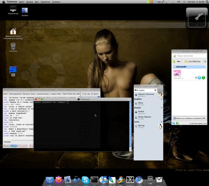This screenshot has width=209, height=186.
Task: Open the trash can in the dock
Action: tap(150, 180)
